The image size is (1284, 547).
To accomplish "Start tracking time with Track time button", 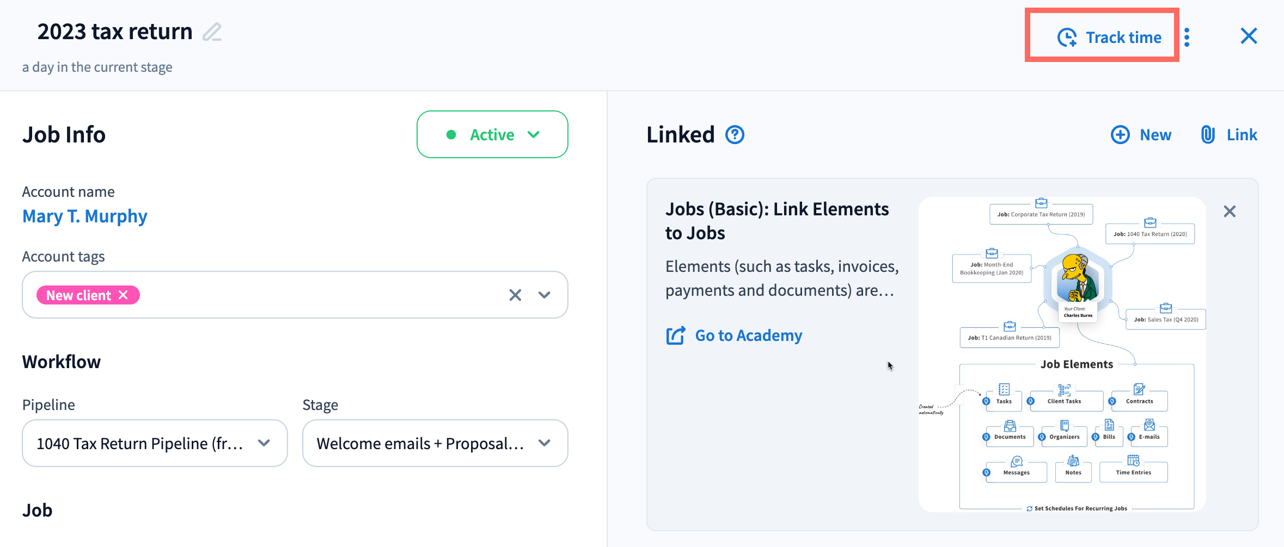I will (x=1109, y=37).
